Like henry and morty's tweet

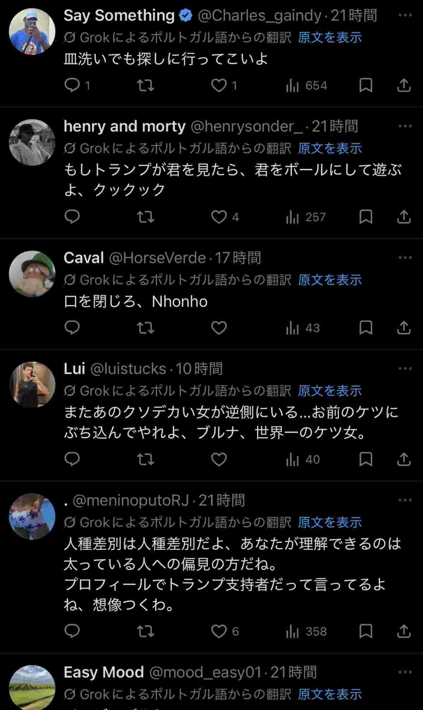pyautogui.click(x=219, y=217)
